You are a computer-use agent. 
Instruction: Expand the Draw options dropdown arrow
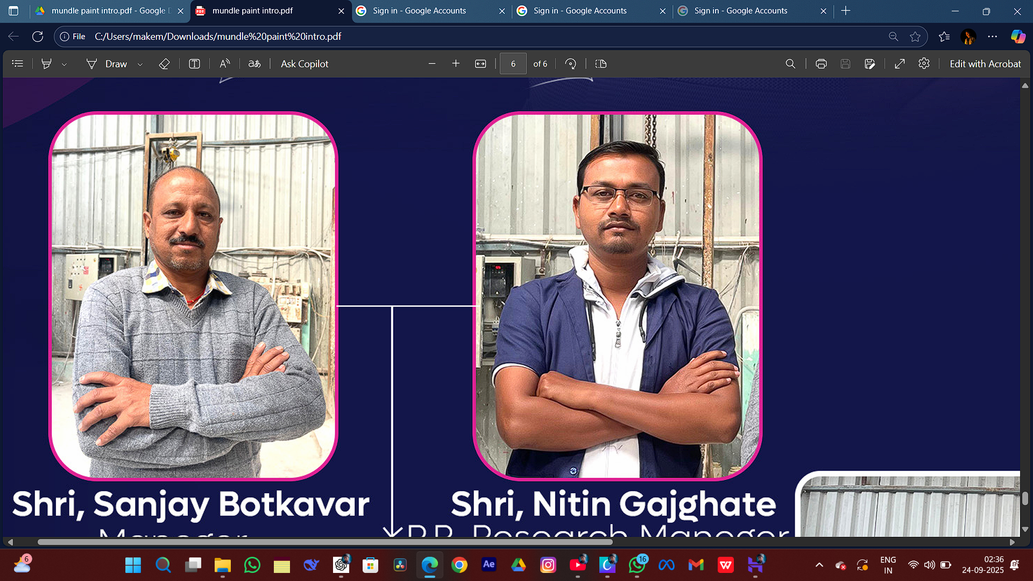(140, 64)
